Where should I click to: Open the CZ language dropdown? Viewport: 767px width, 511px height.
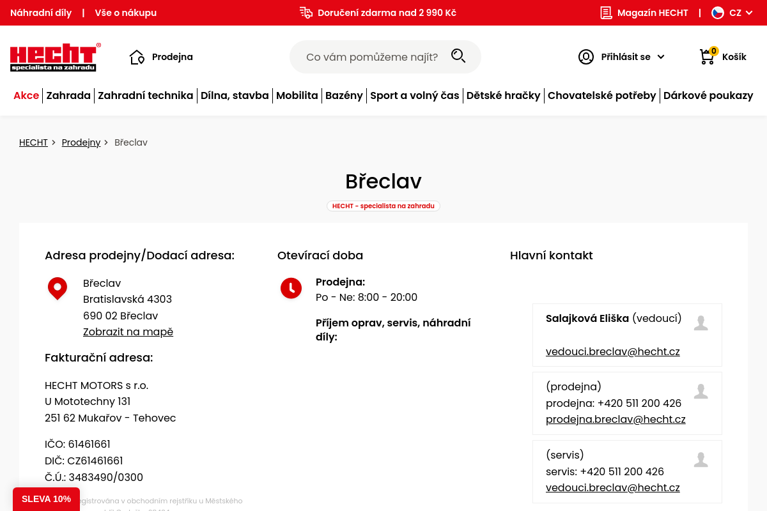[741, 13]
